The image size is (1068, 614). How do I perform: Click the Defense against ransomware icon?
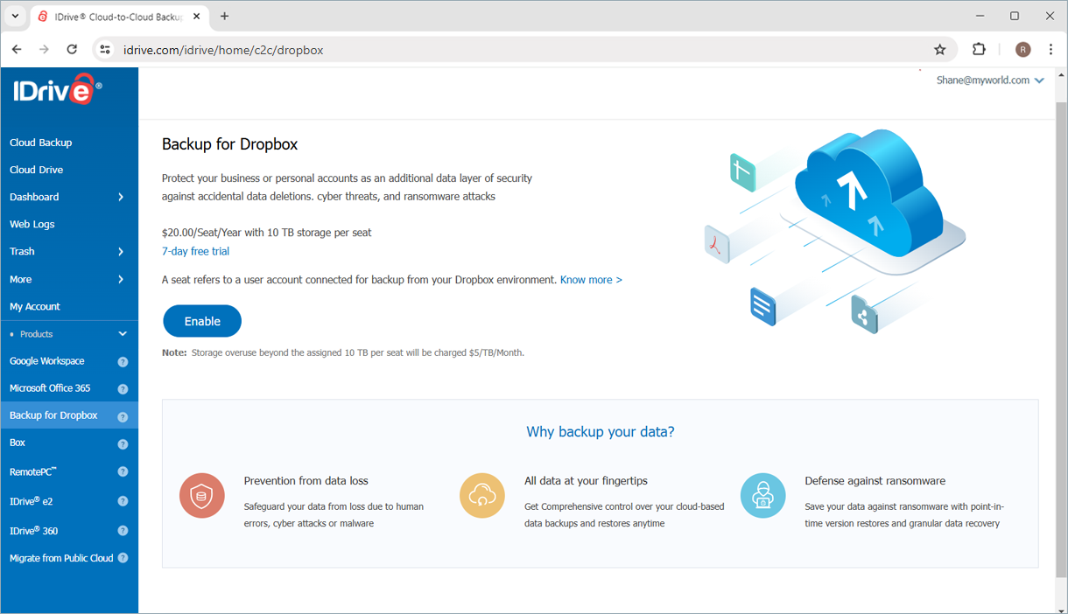click(762, 496)
